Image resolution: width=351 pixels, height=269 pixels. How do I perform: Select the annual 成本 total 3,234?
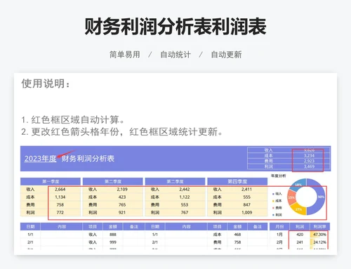pyautogui.click(x=309, y=156)
